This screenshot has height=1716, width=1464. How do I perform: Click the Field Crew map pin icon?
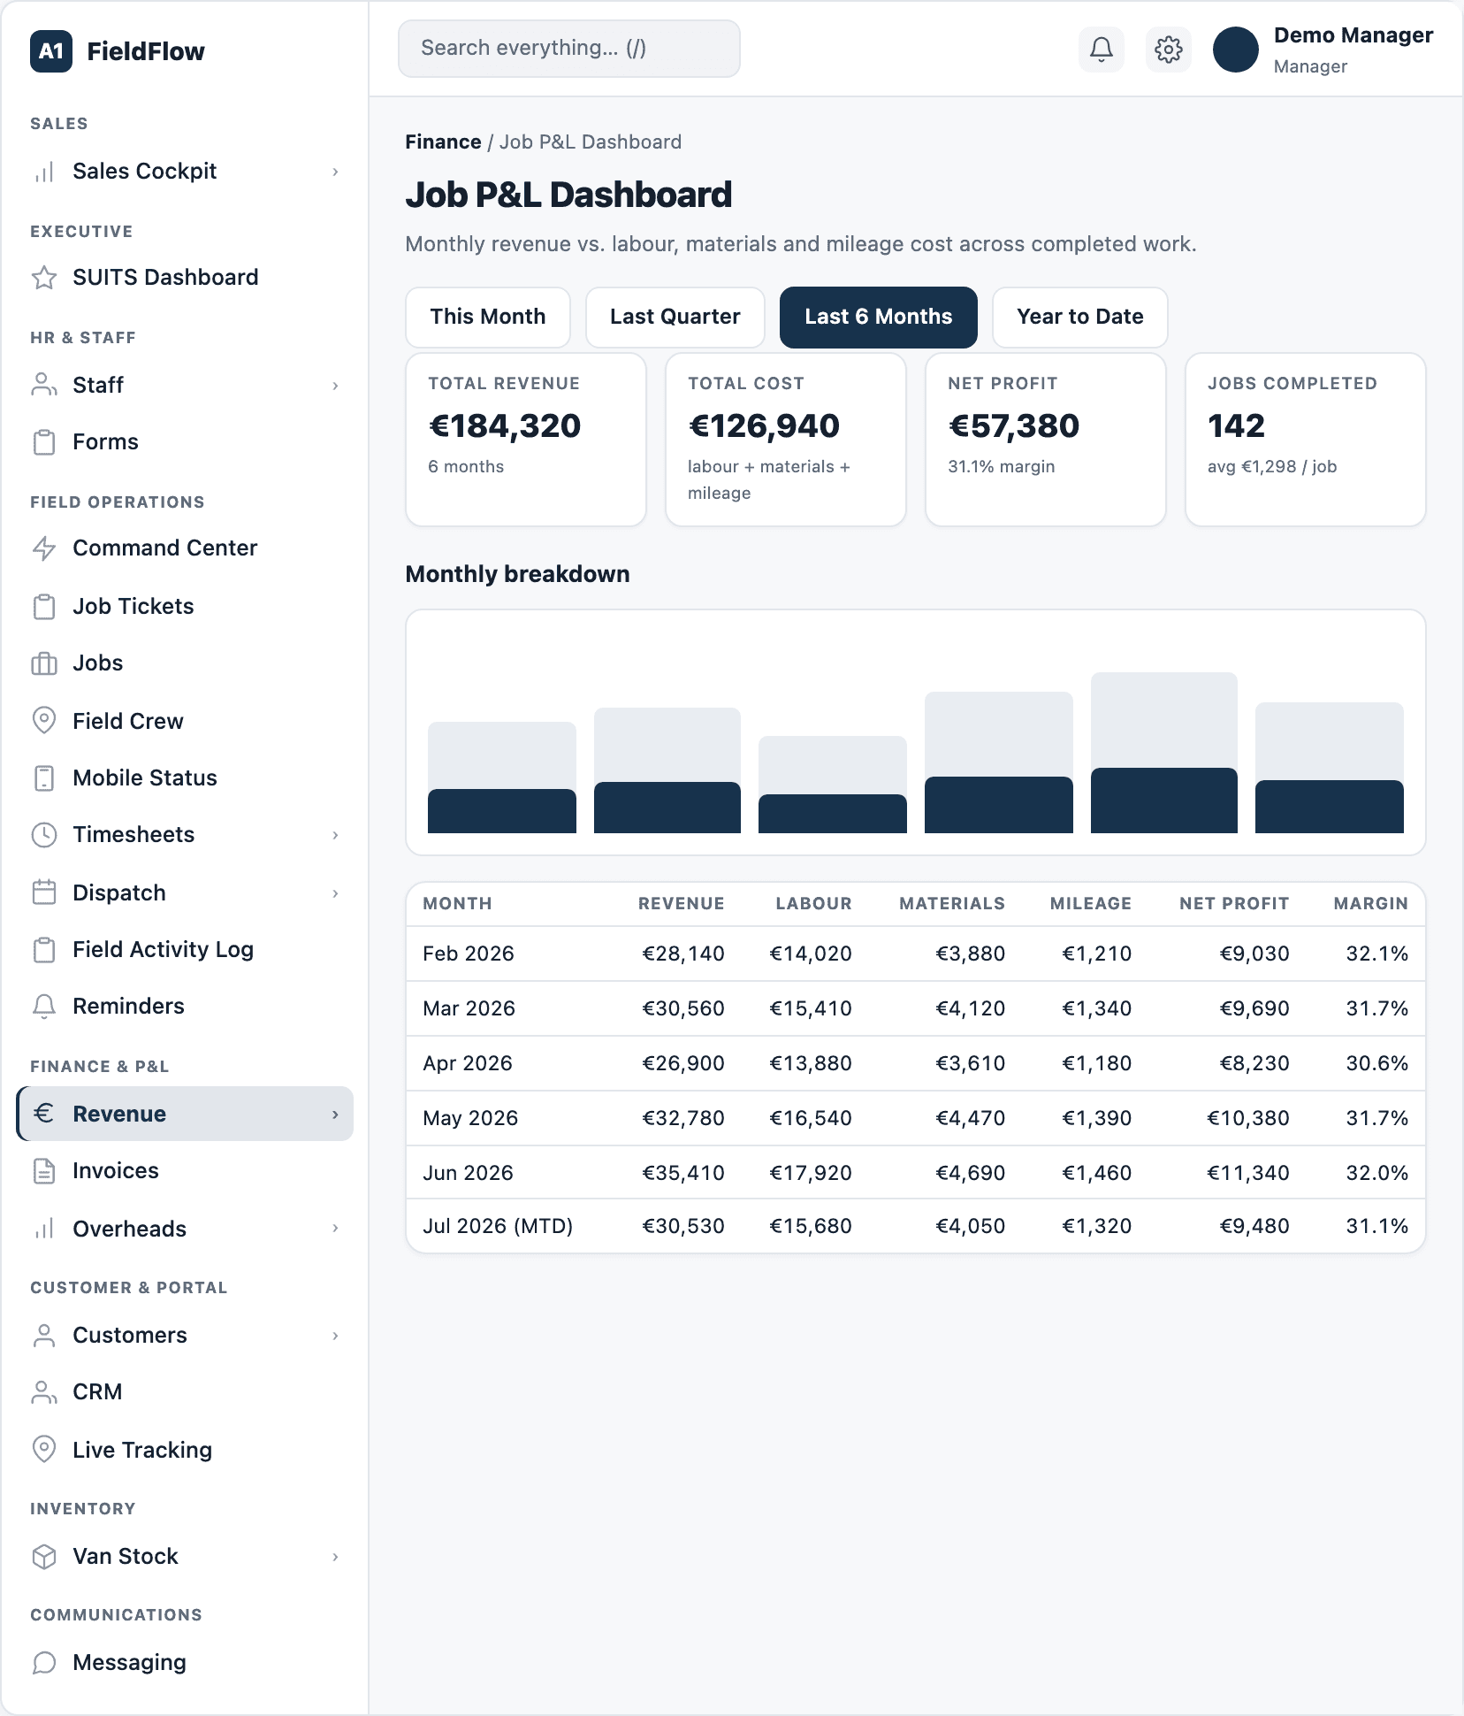click(x=44, y=721)
